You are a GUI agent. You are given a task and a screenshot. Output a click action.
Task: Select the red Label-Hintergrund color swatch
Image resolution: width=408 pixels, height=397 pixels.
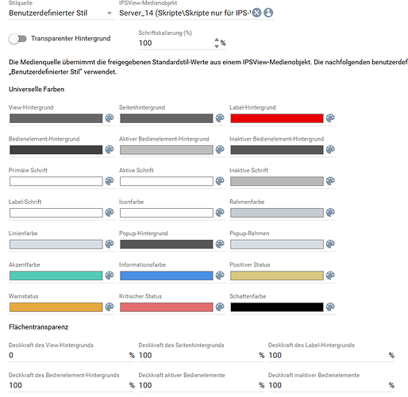[x=277, y=118]
